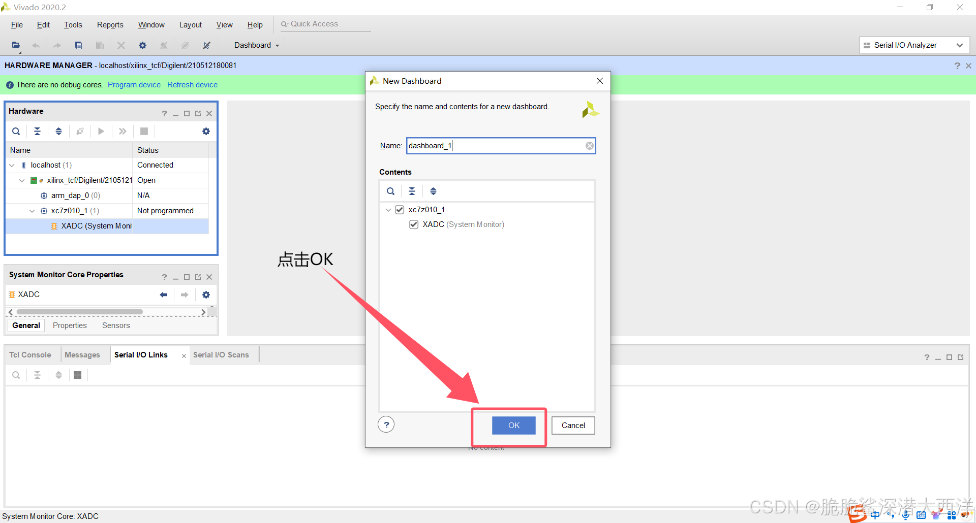Open the Tools menu
976x523 pixels.
point(73,25)
